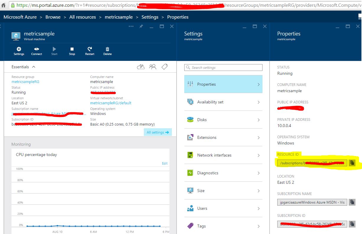362x234 pixels.
Task: Maximize the Properties blade
Action: click(348, 26)
